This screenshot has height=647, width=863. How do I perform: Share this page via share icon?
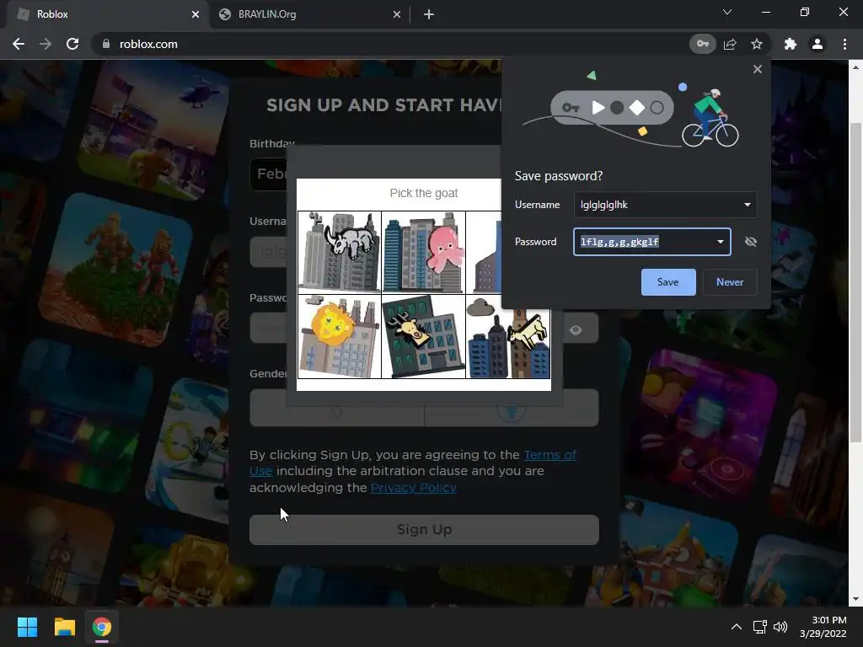coord(730,44)
